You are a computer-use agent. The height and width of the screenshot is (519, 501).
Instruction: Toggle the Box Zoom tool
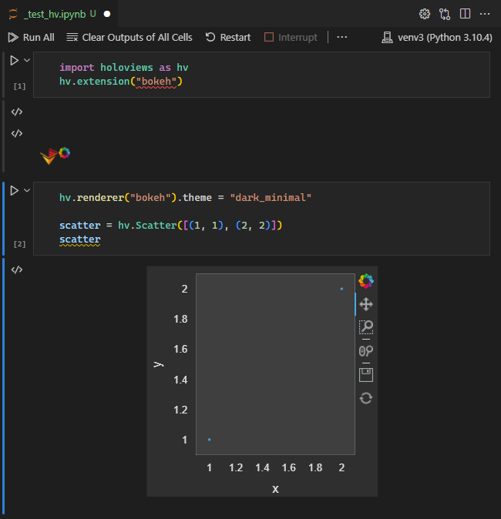[x=366, y=327]
